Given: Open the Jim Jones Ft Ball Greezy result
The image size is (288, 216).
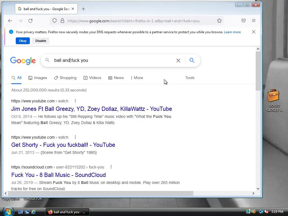Looking at the screenshot, I should [91, 109].
